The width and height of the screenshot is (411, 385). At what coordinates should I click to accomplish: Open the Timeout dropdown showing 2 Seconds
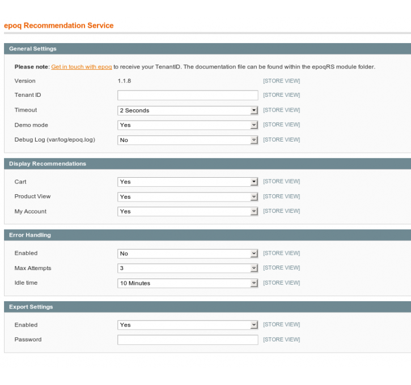coord(188,110)
